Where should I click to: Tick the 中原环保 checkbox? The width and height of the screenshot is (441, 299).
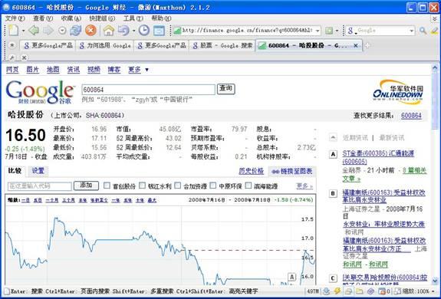[x=213, y=186]
